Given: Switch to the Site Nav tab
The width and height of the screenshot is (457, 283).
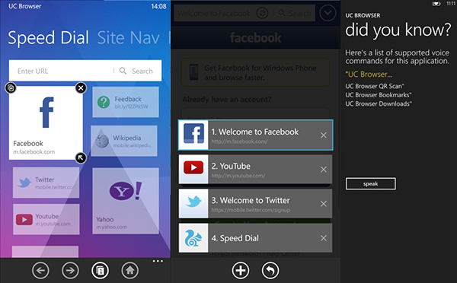Looking at the screenshot, I should pos(128,38).
